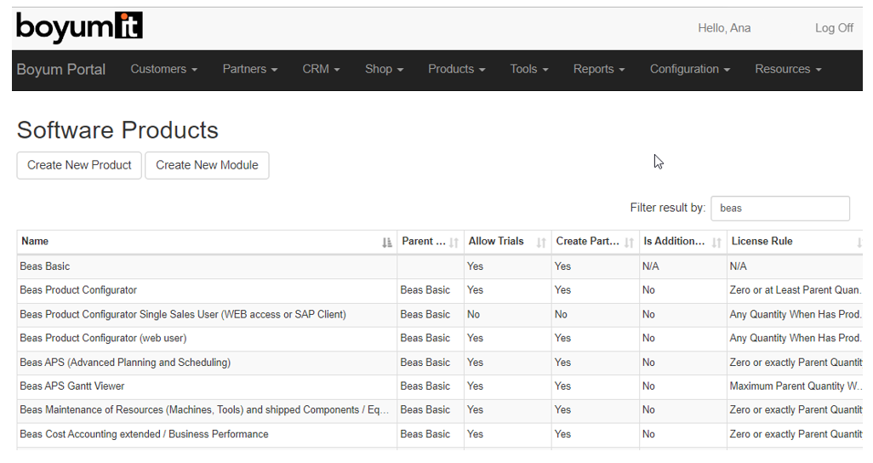Open the Customers dropdown menu
Screen dimensions: 873x463
(163, 70)
